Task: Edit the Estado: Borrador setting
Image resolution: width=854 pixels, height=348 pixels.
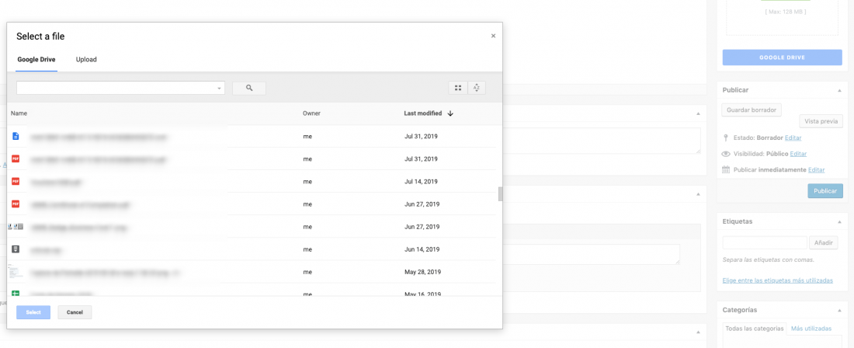Action: coord(793,137)
